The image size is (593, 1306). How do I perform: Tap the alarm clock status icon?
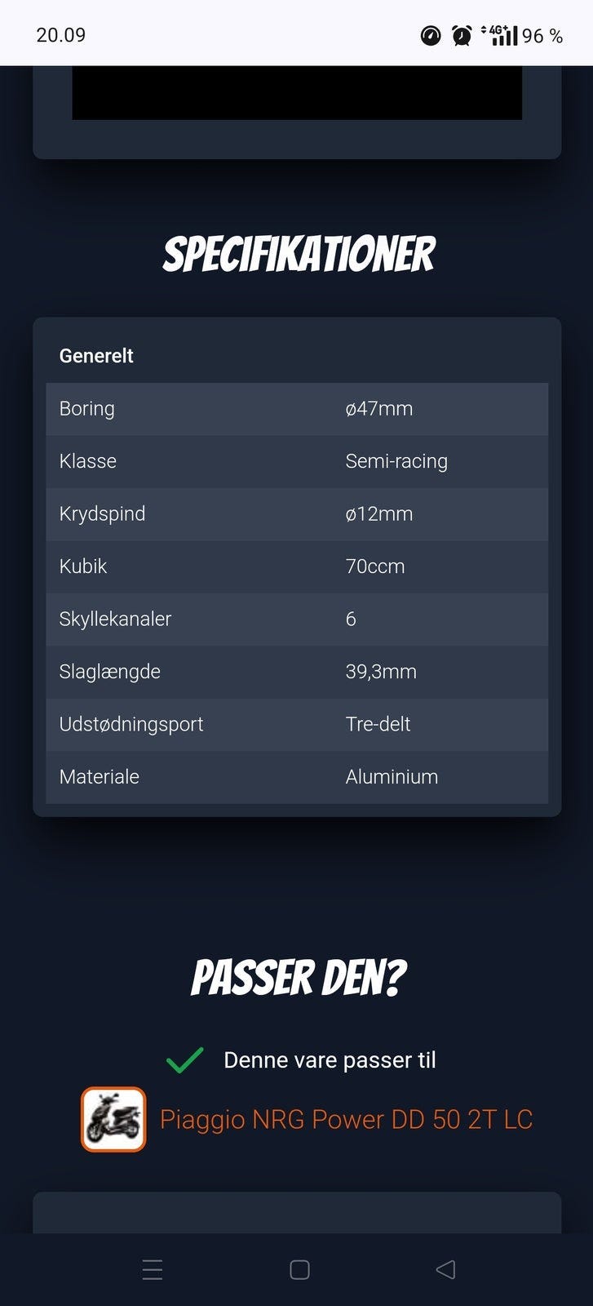pyautogui.click(x=462, y=35)
